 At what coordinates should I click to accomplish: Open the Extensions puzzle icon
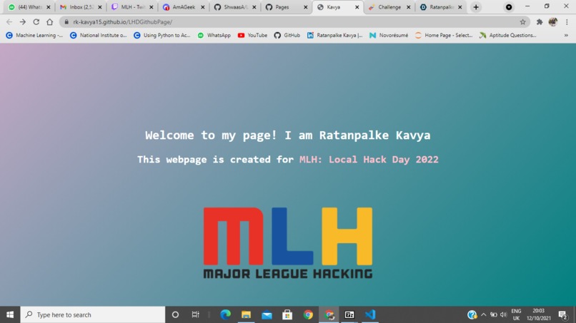click(540, 22)
